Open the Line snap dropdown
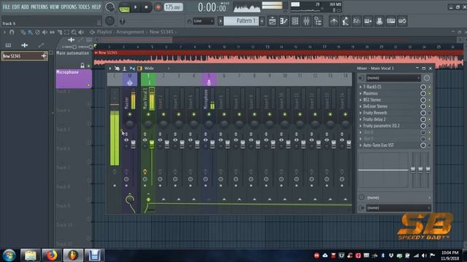467x262 pixels. (204, 21)
